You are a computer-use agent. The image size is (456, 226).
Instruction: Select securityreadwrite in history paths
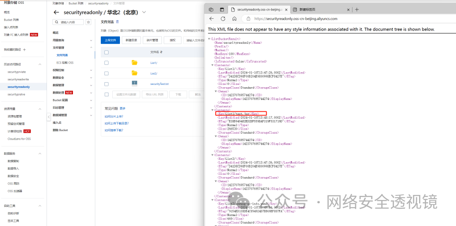(18, 79)
